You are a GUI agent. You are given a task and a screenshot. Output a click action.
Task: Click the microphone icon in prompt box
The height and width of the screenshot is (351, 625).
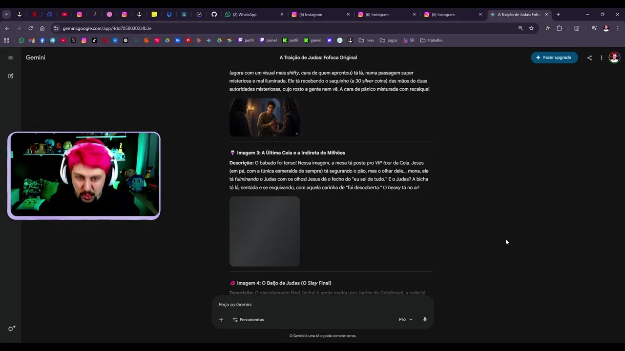tap(425, 319)
